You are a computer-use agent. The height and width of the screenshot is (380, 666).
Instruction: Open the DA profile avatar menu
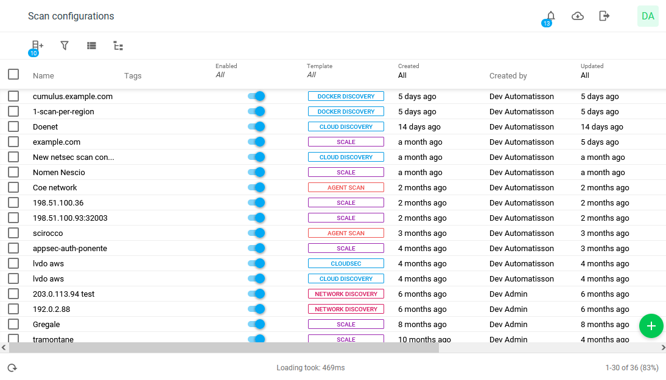pos(648,16)
